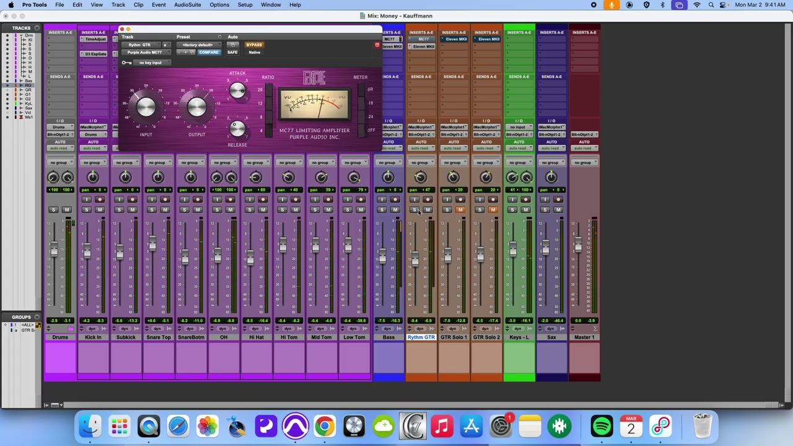Open plug-in settings select icon beside plus
Image resolution: width=793 pixels, height=446 pixels.
coord(193,52)
